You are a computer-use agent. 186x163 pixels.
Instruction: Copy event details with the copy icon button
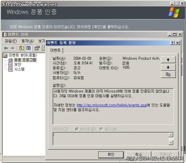coord(168,75)
